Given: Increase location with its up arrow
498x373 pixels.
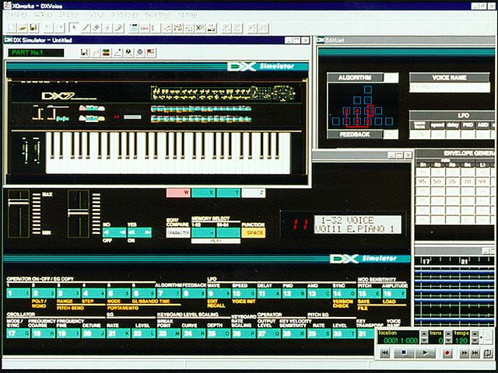Looking at the screenshot, I should point(424,333).
